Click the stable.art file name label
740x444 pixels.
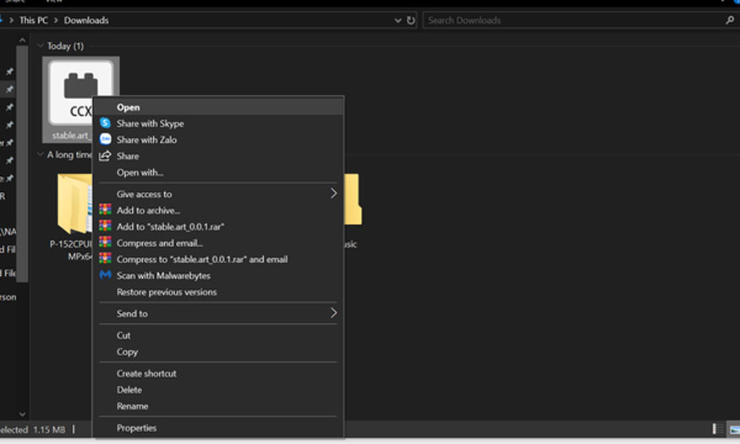[x=71, y=135]
